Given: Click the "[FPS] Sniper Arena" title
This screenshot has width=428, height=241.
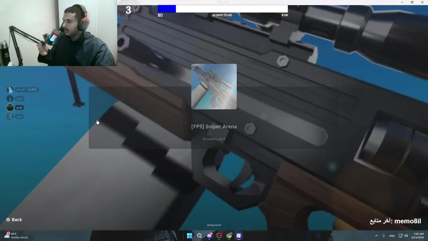Looking at the screenshot, I should click(214, 127).
